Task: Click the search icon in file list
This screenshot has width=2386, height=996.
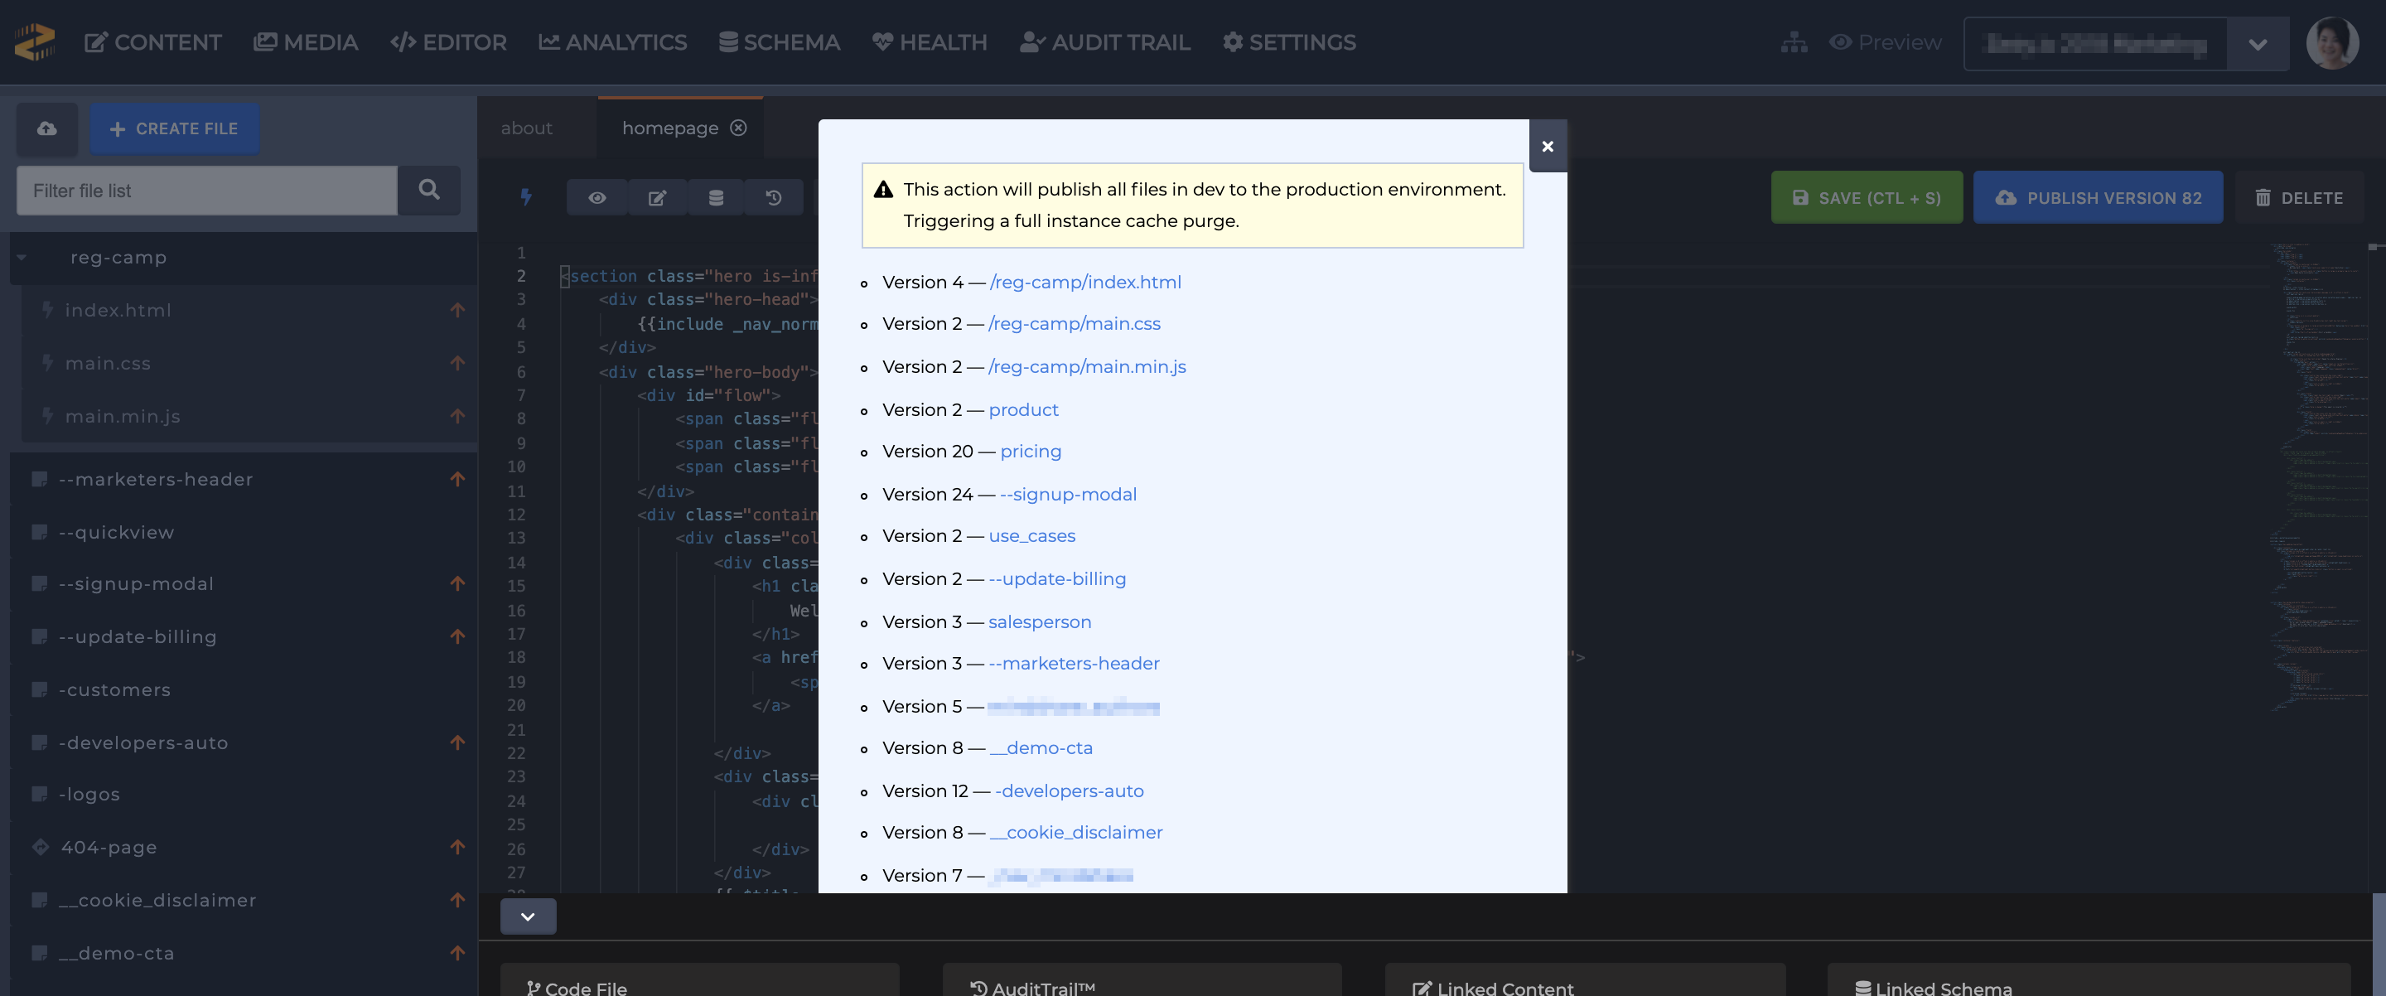Action: pos(431,189)
